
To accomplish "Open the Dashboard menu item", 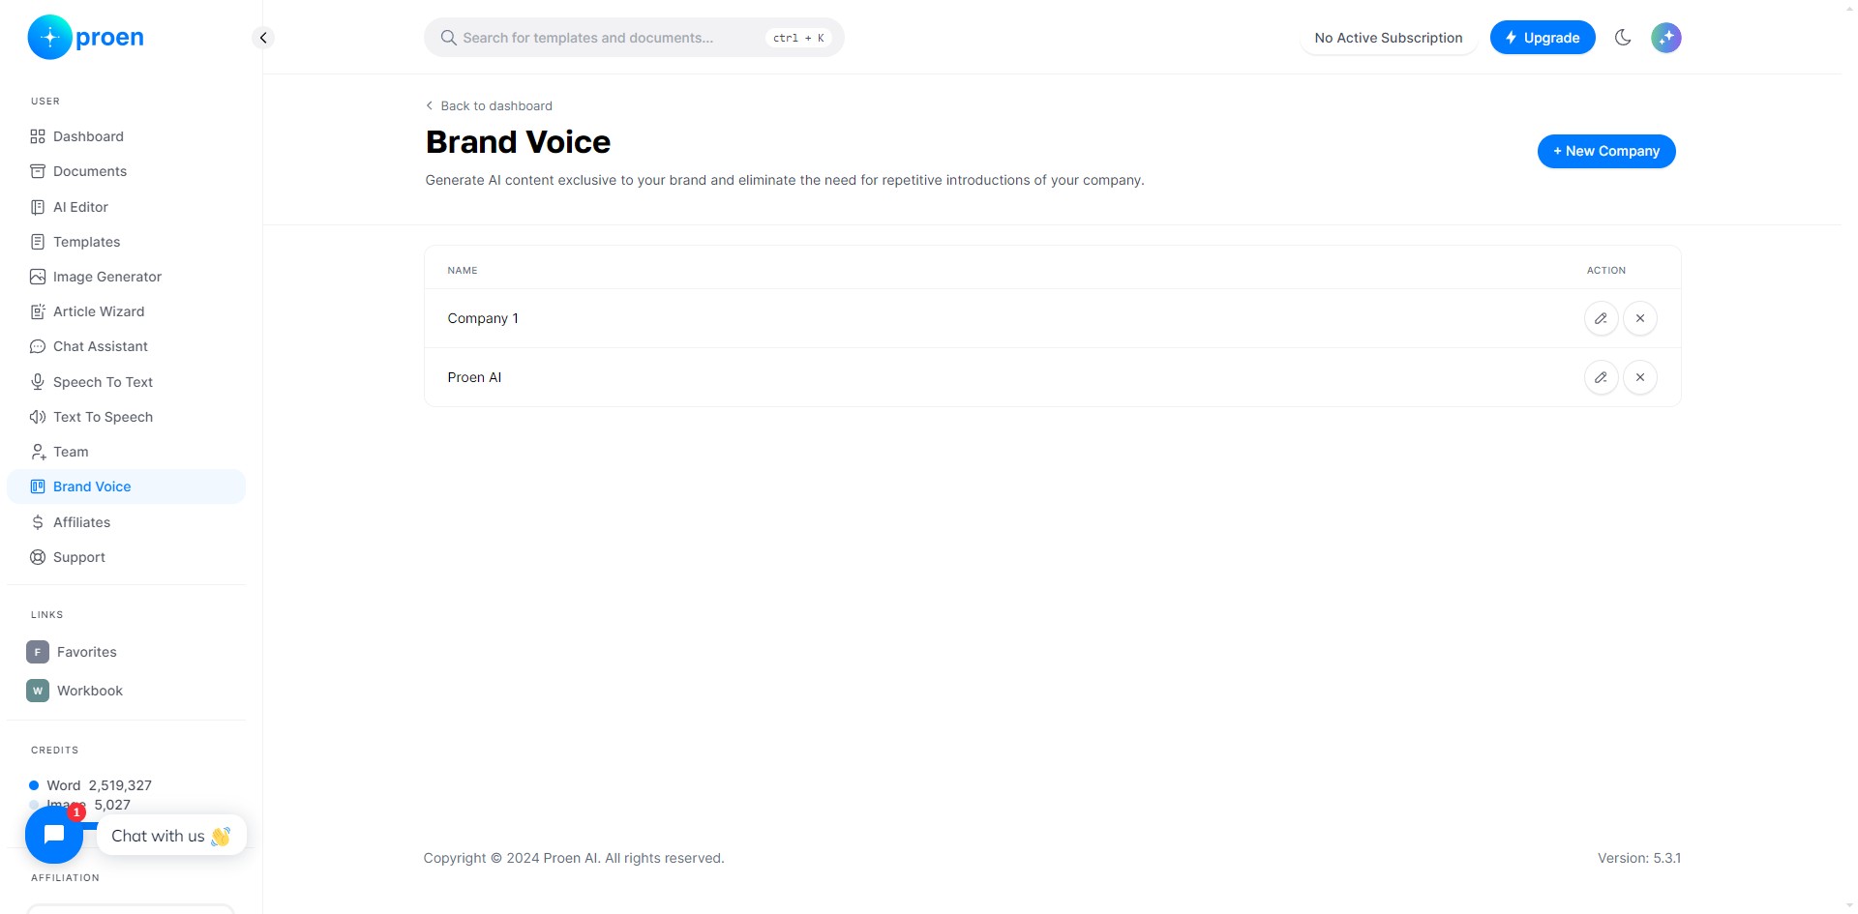I will coord(127,136).
